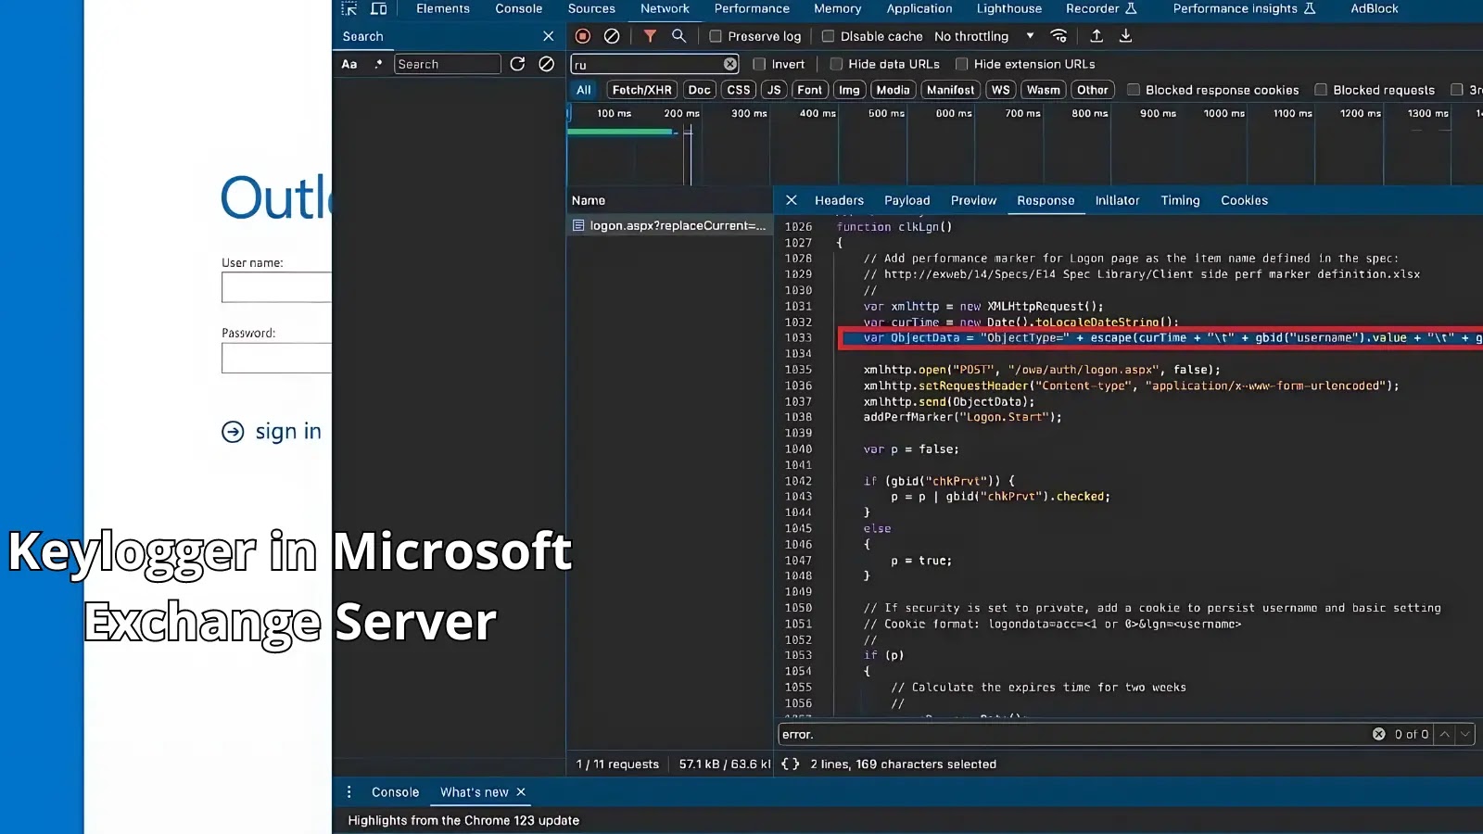Check Hide data URLs
This screenshot has width=1483, height=834.
pyautogui.click(x=836, y=64)
